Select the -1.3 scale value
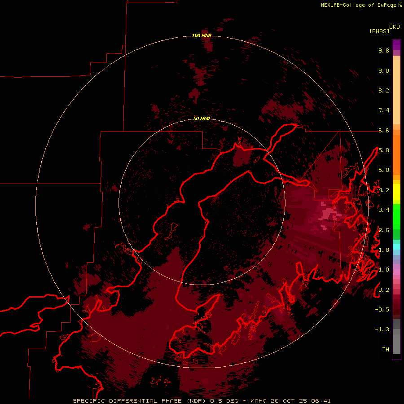The height and width of the screenshot is (404, 404). [382, 329]
